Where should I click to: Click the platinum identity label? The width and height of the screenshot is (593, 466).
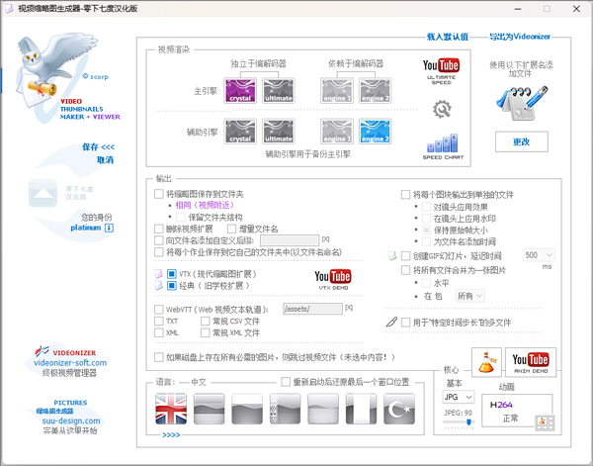[86, 228]
